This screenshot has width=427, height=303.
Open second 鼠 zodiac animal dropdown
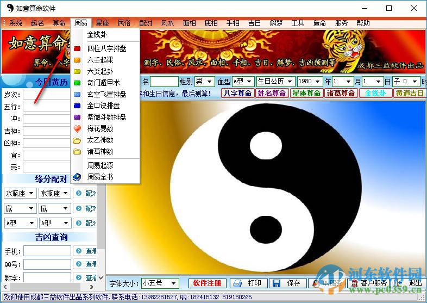(x=65, y=208)
